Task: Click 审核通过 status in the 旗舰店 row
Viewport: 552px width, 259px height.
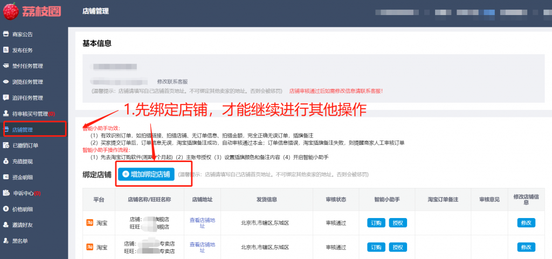Action: click(336, 223)
